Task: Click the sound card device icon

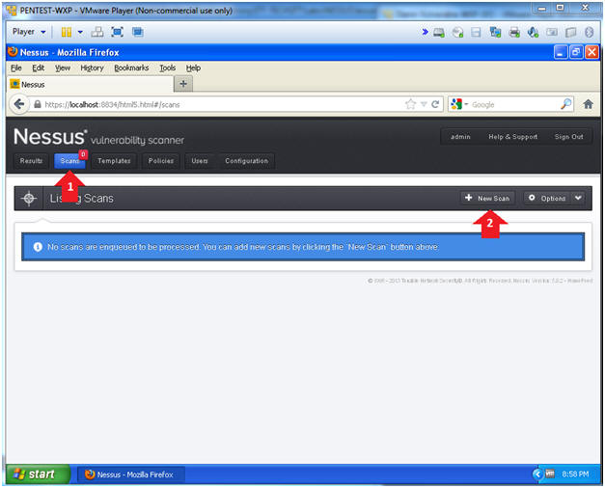Action: [533, 33]
